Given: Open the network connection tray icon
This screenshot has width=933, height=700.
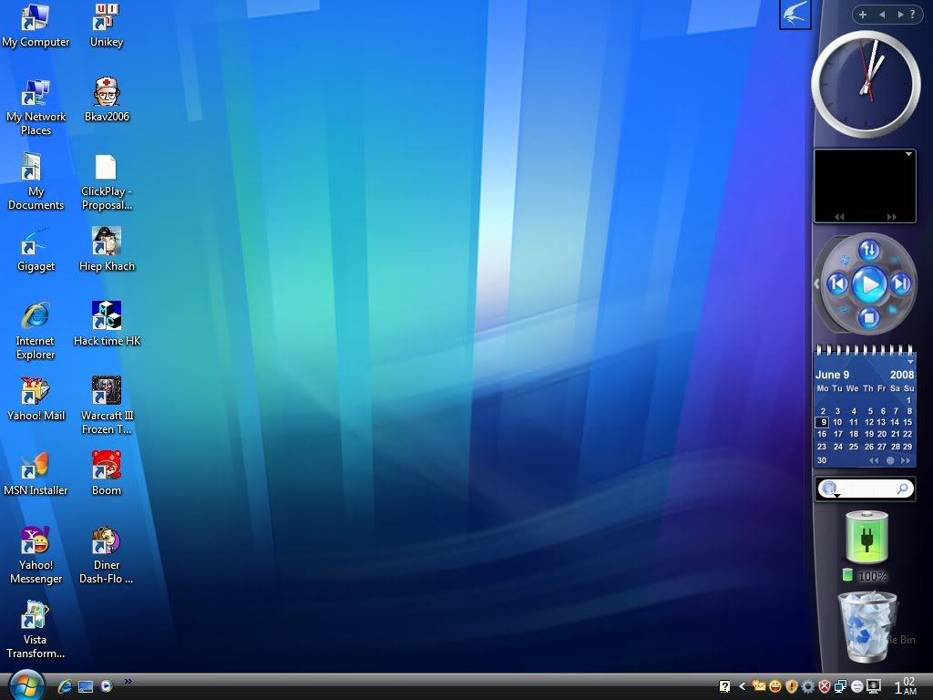Looking at the screenshot, I should click(x=840, y=686).
